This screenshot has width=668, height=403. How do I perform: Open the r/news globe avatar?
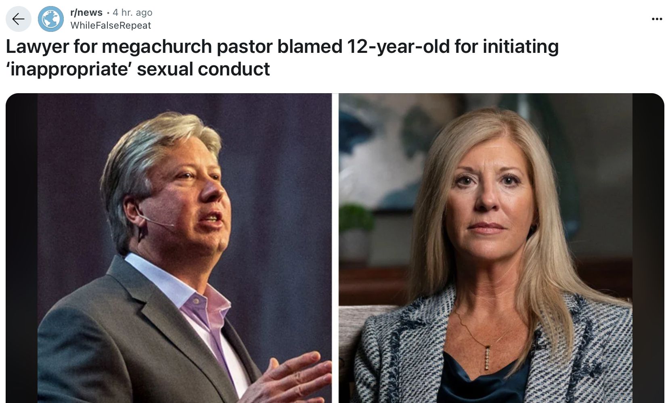(x=51, y=19)
